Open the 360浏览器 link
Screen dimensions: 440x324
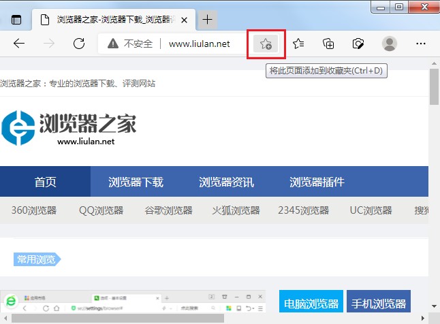[34, 210]
